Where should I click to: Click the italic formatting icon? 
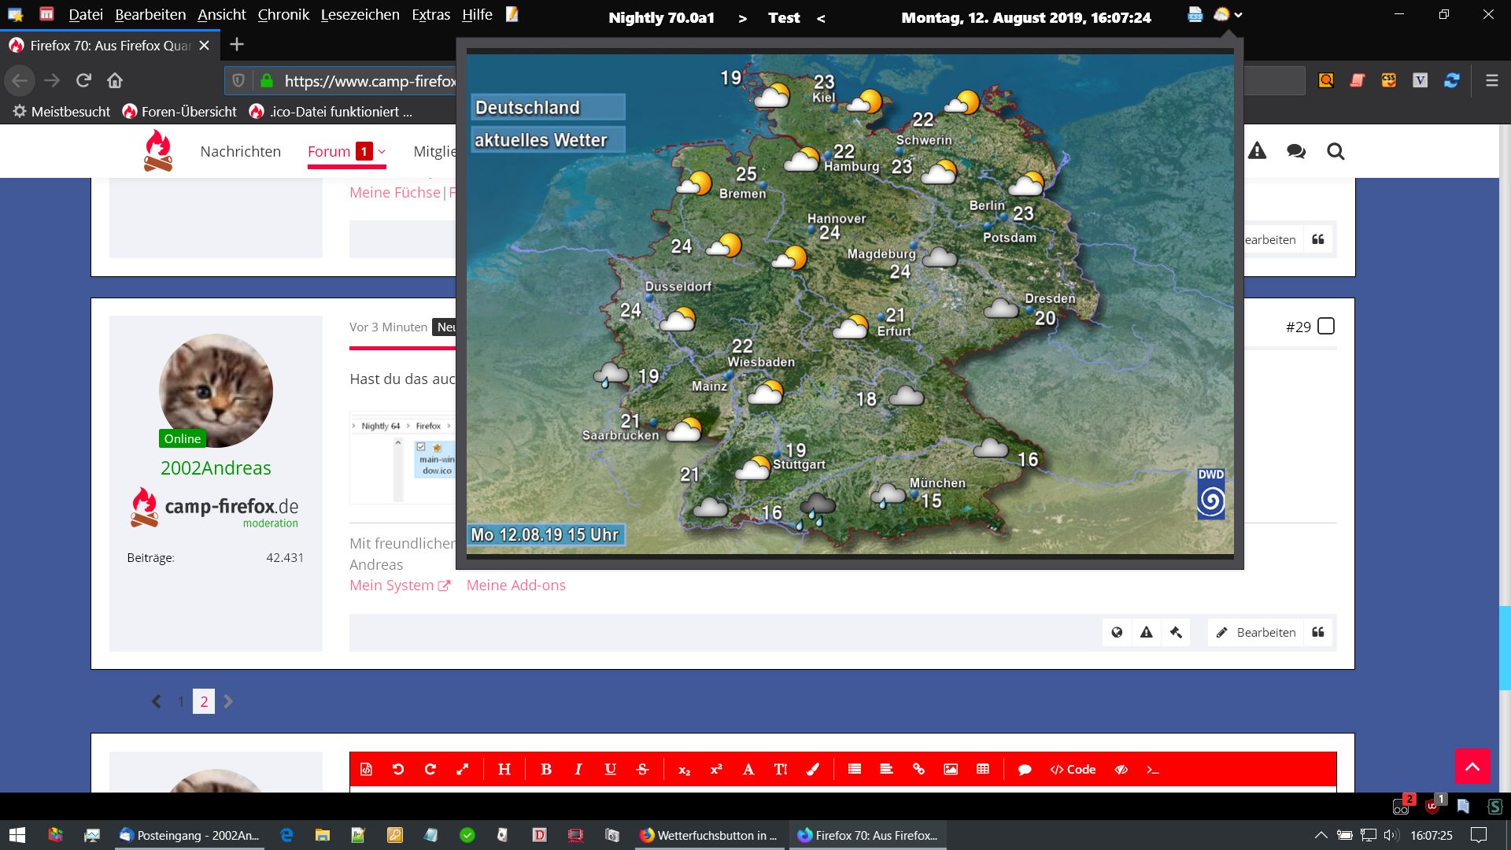point(578,769)
